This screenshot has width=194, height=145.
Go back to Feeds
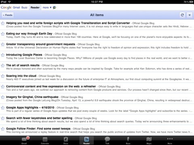coord(8,15)
